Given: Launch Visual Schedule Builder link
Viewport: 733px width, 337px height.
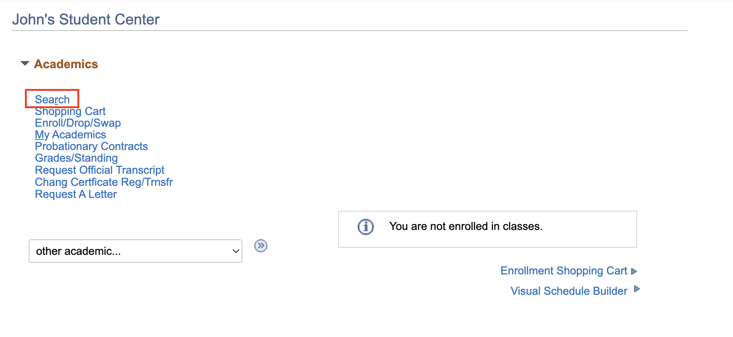Looking at the screenshot, I should (569, 291).
